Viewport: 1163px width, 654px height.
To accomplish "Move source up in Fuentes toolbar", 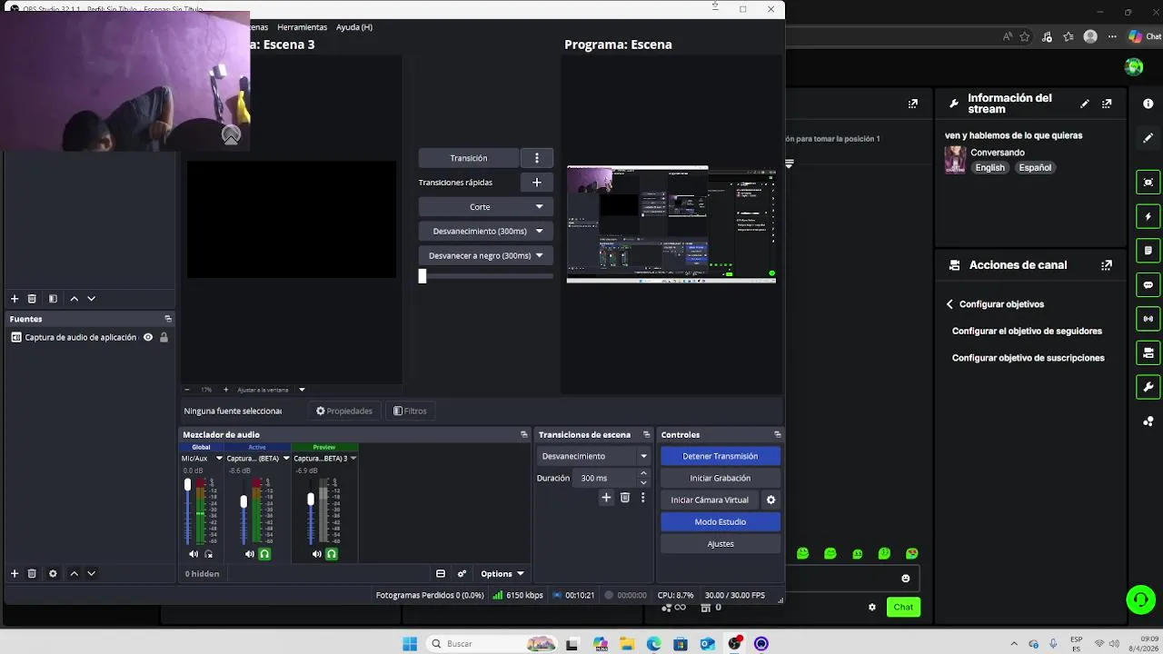I will [x=75, y=573].
